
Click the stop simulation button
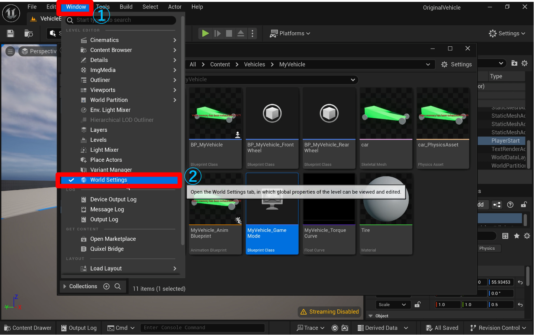[x=229, y=33]
